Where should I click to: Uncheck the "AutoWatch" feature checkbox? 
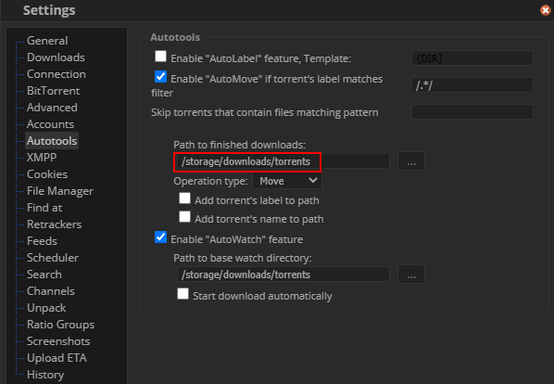click(161, 237)
